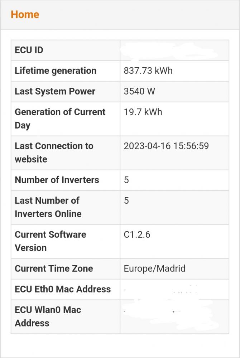This screenshot has width=240, height=358.
Task: Click the Current Time Zone label
Action: 54,268
